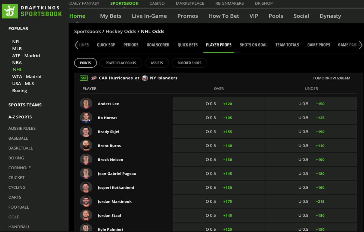Image resolution: width=364 pixels, height=232 pixels.
Task: Select the Points filter pill
Action: pyautogui.click(x=85, y=63)
